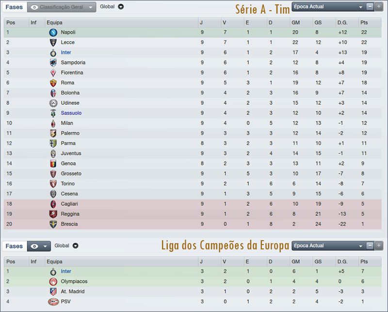The height and width of the screenshot is (312, 388).
Task: Select the Napoli club crest
Action: pyautogui.click(x=53, y=32)
